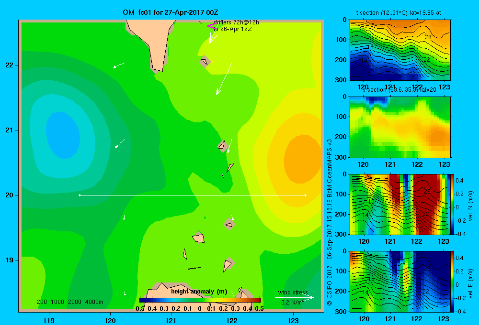Click latitude label 21 on main map
479x325 pixels.
[x=10, y=130]
